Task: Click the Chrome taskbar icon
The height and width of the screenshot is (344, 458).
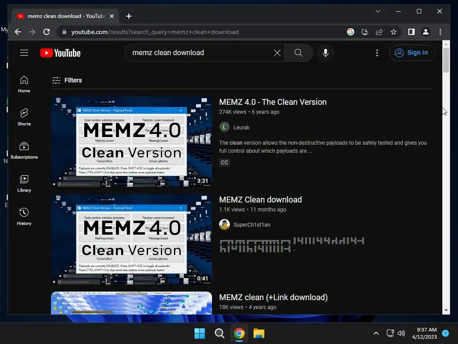Action: (239, 333)
